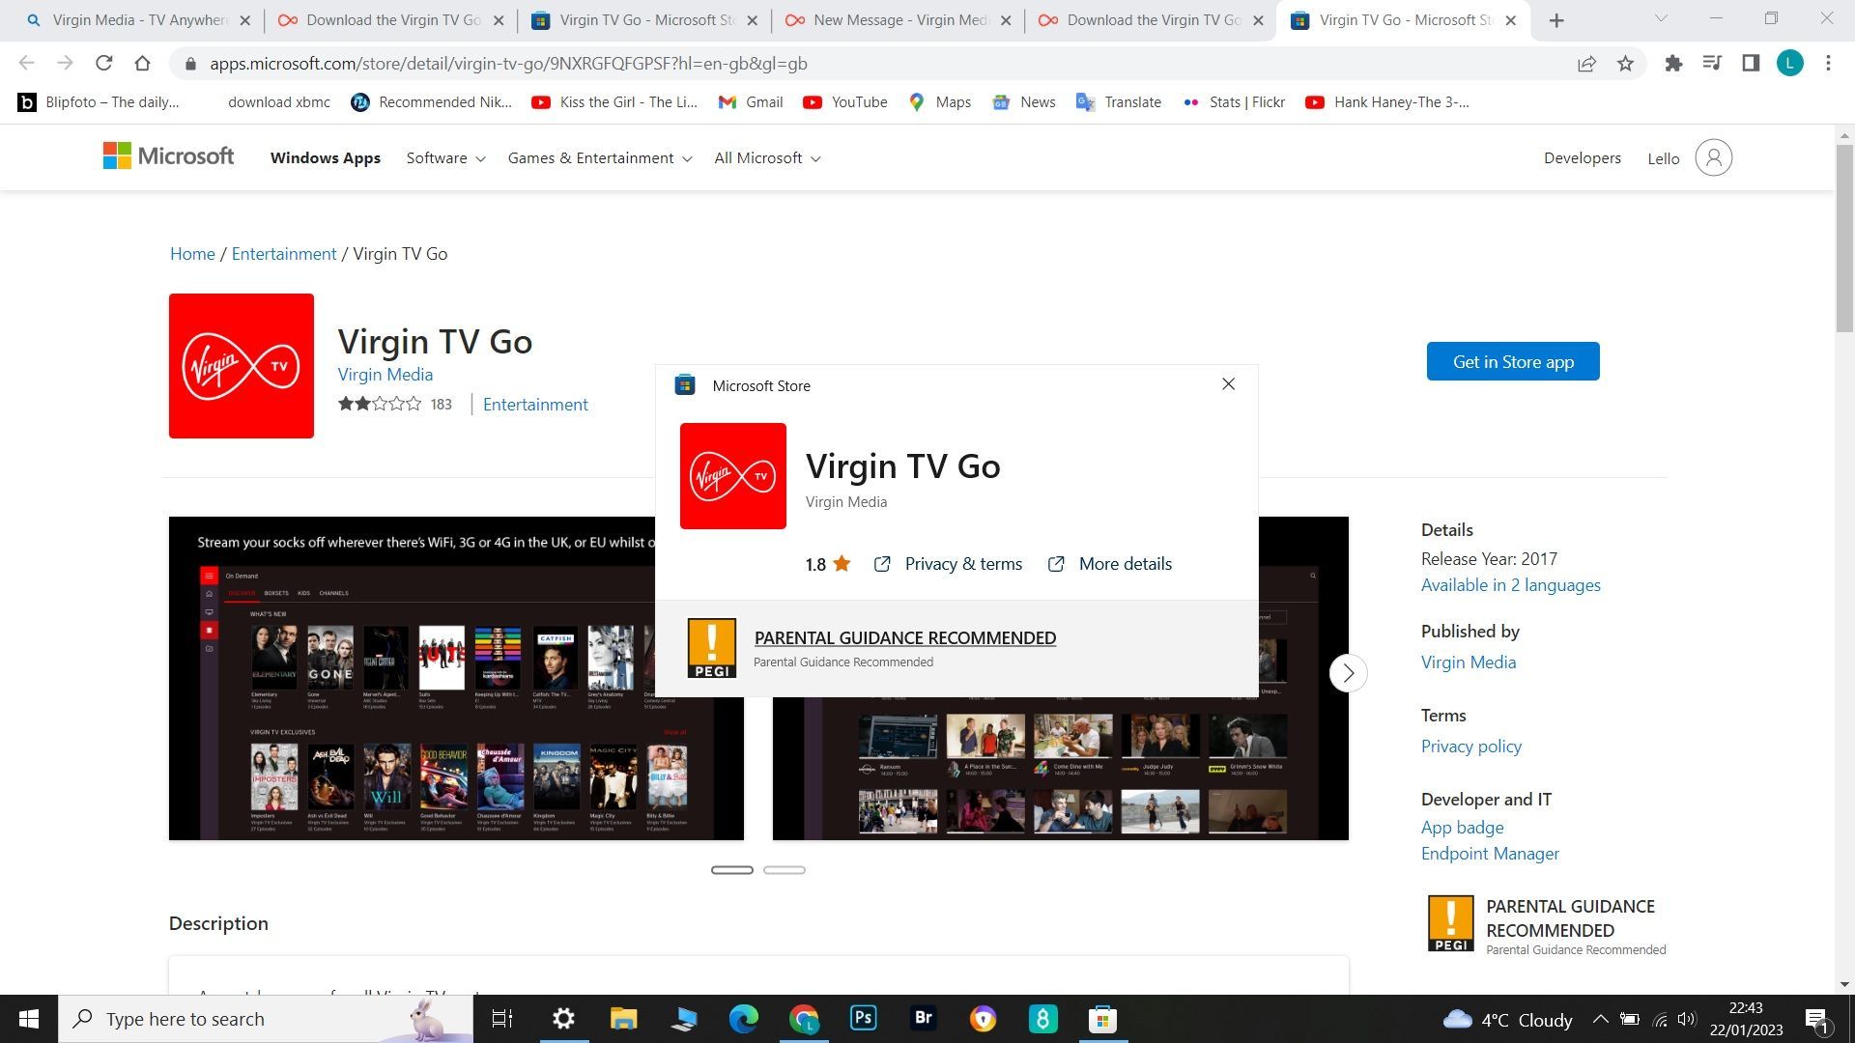Click the speaker icon in system tray
The image size is (1855, 1043).
point(1687,1019)
